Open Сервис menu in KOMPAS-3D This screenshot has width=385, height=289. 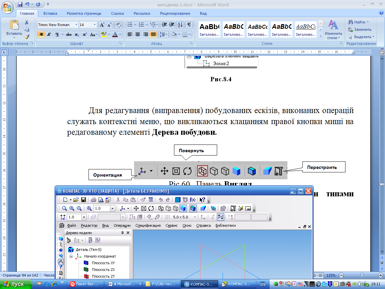click(x=171, y=225)
